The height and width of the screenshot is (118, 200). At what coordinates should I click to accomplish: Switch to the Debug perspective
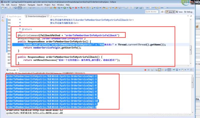[188, 12]
